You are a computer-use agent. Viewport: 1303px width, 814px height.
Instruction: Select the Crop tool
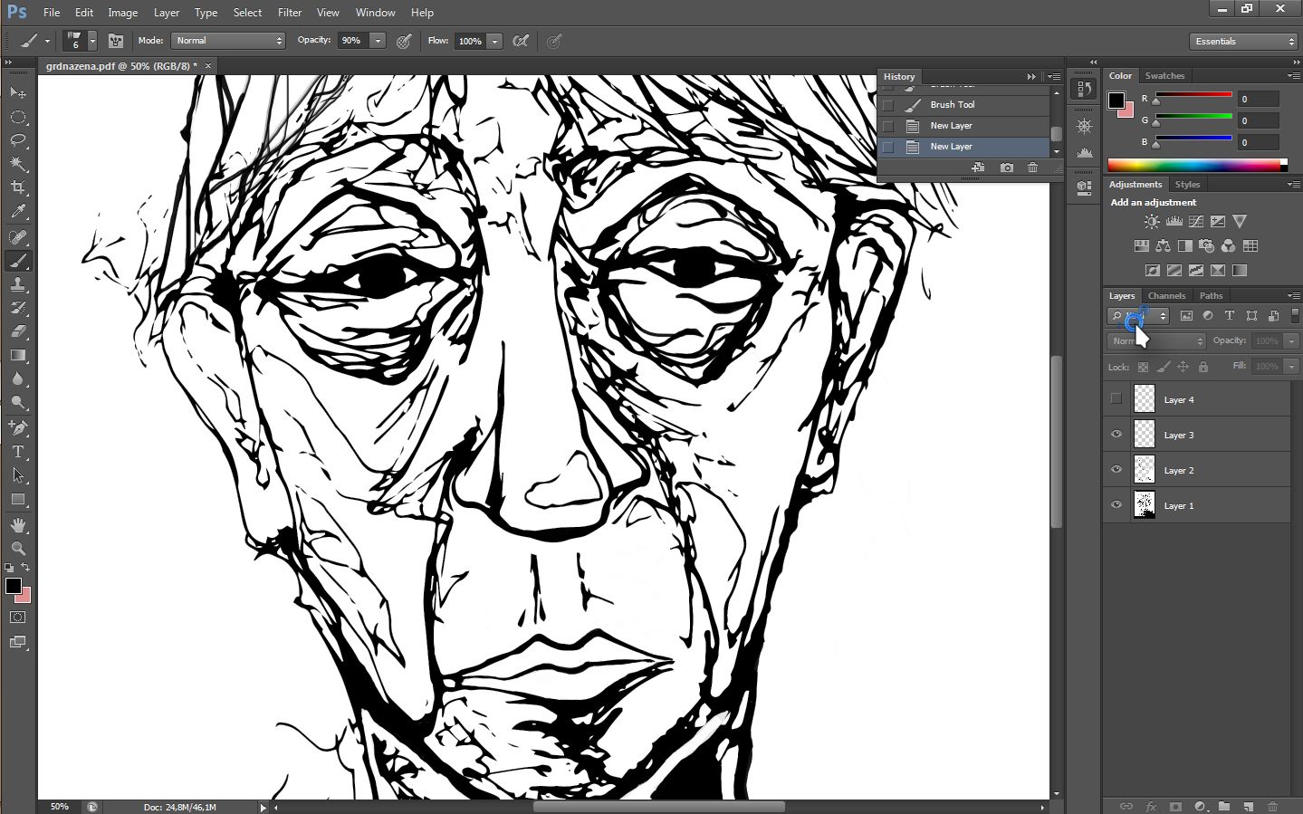[18, 187]
